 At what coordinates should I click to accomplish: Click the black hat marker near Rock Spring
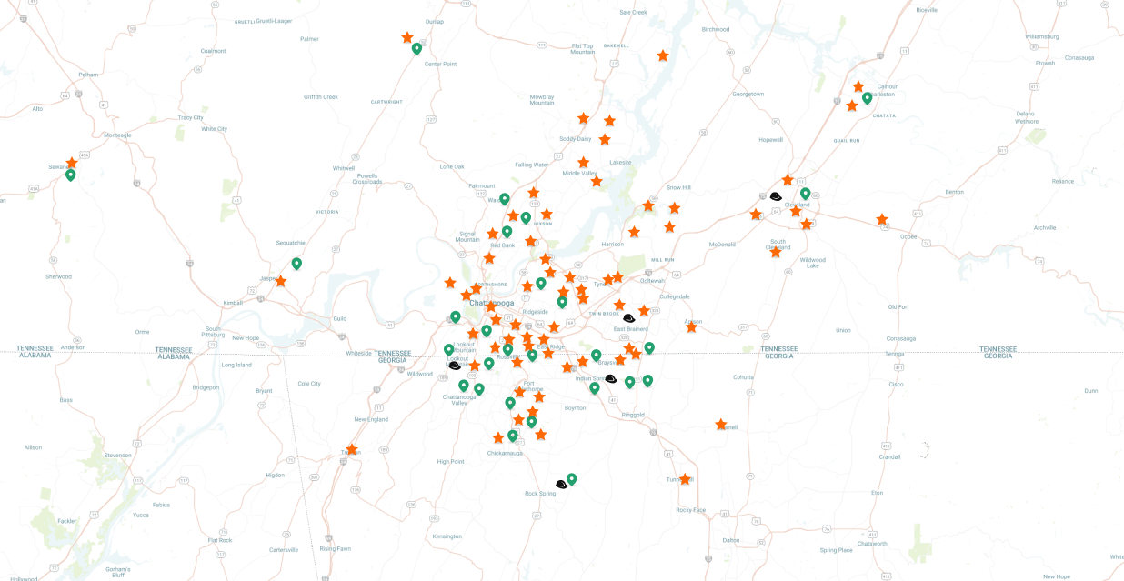click(x=561, y=485)
